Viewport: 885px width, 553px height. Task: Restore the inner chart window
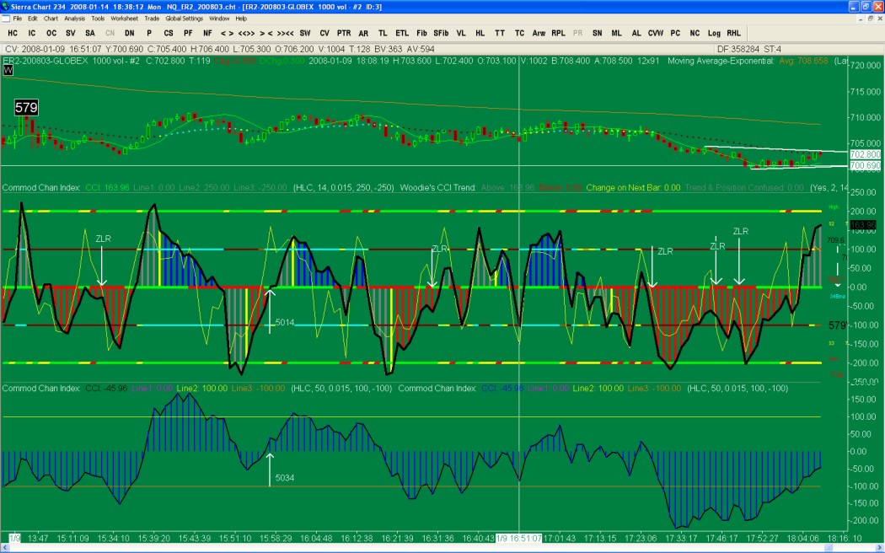[x=870, y=19]
